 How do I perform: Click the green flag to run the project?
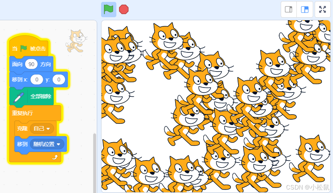pos(109,10)
